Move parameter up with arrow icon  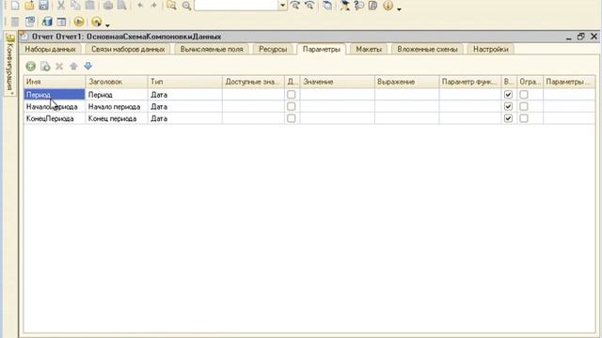tap(73, 67)
